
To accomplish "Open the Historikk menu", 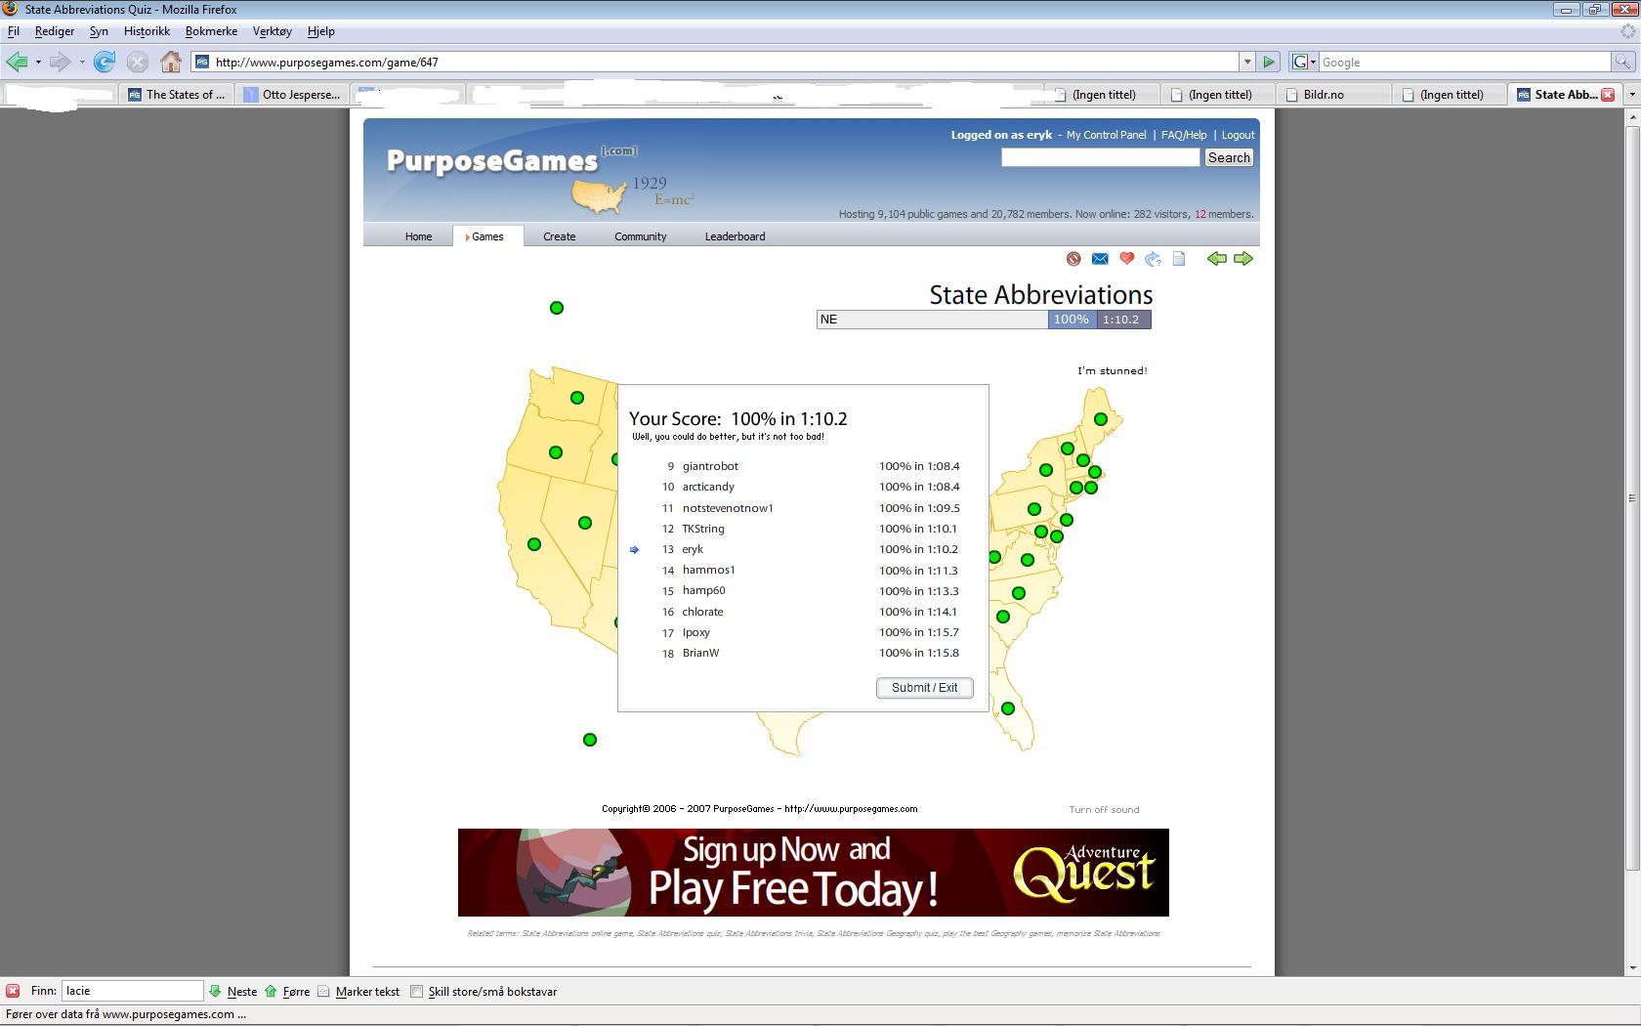I will coord(147,31).
